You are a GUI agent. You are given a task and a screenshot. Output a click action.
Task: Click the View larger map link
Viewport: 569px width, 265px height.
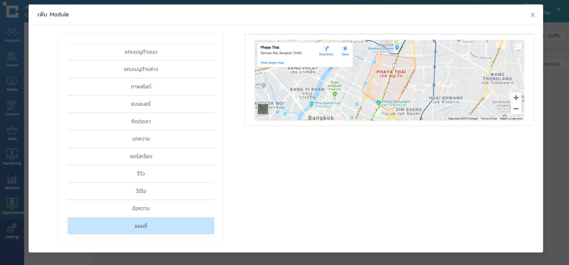point(272,63)
